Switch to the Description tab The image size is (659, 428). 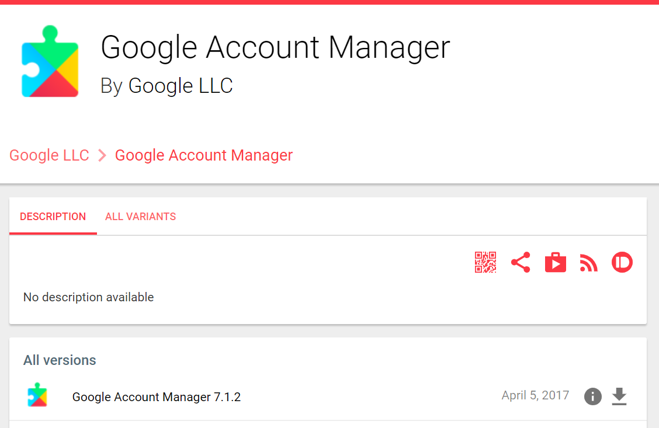coord(53,216)
